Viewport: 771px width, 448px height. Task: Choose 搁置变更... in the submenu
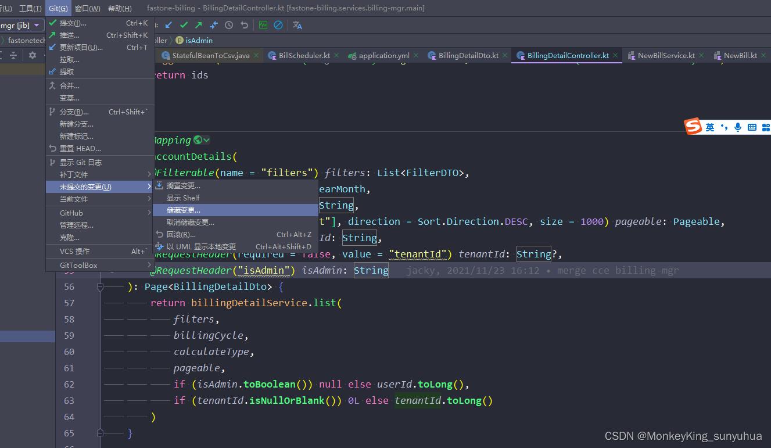235,186
